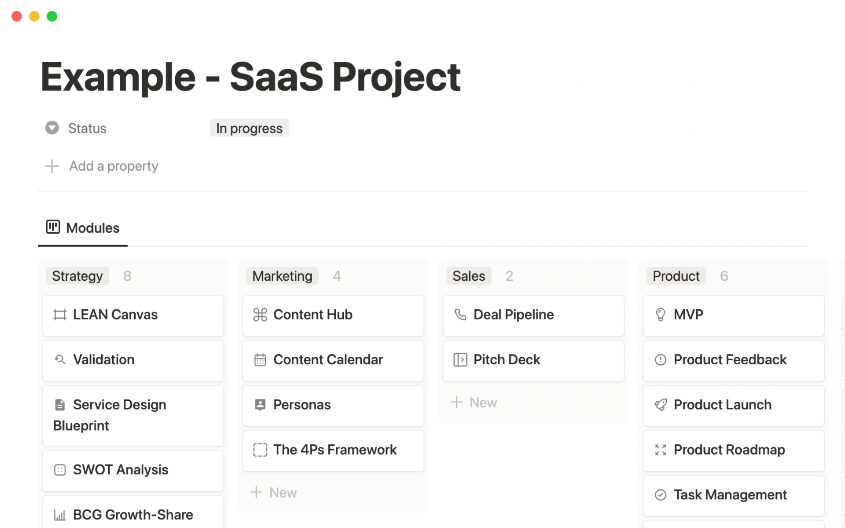
Task: Click the Marketing column header tag
Action: tap(282, 276)
